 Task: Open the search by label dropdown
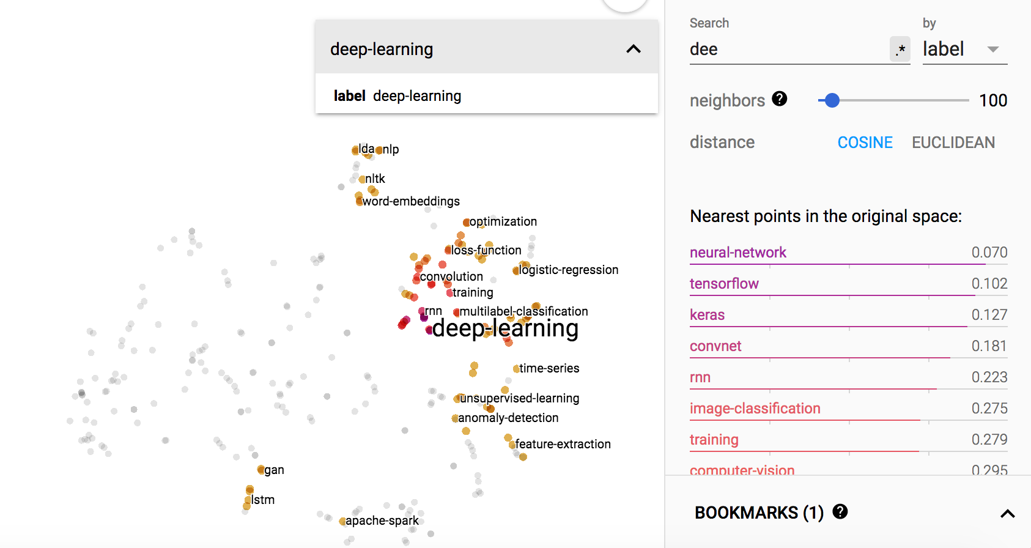pos(964,50)
